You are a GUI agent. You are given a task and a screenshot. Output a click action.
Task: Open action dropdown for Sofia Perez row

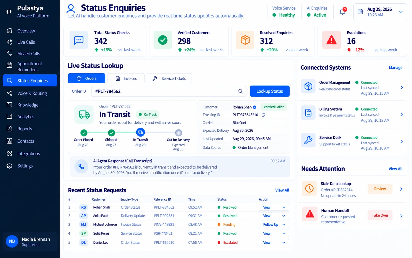[274, 234]
